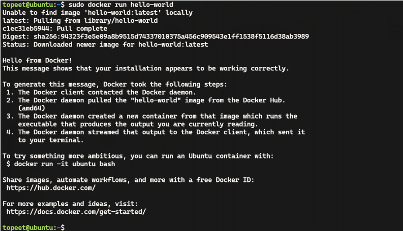The height and width of the screenshot is (231, 403).
Task: Click the 'Hello from Docker!' line
Action: coord(37,60)
